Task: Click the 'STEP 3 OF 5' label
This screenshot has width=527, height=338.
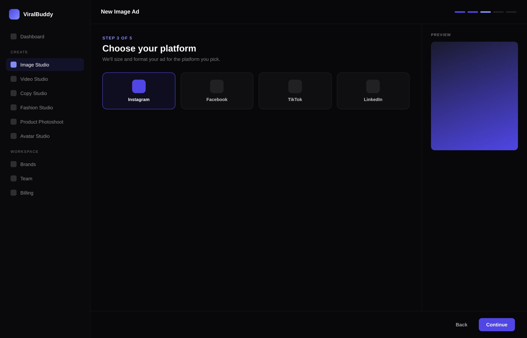Action: tap(117, 38)
